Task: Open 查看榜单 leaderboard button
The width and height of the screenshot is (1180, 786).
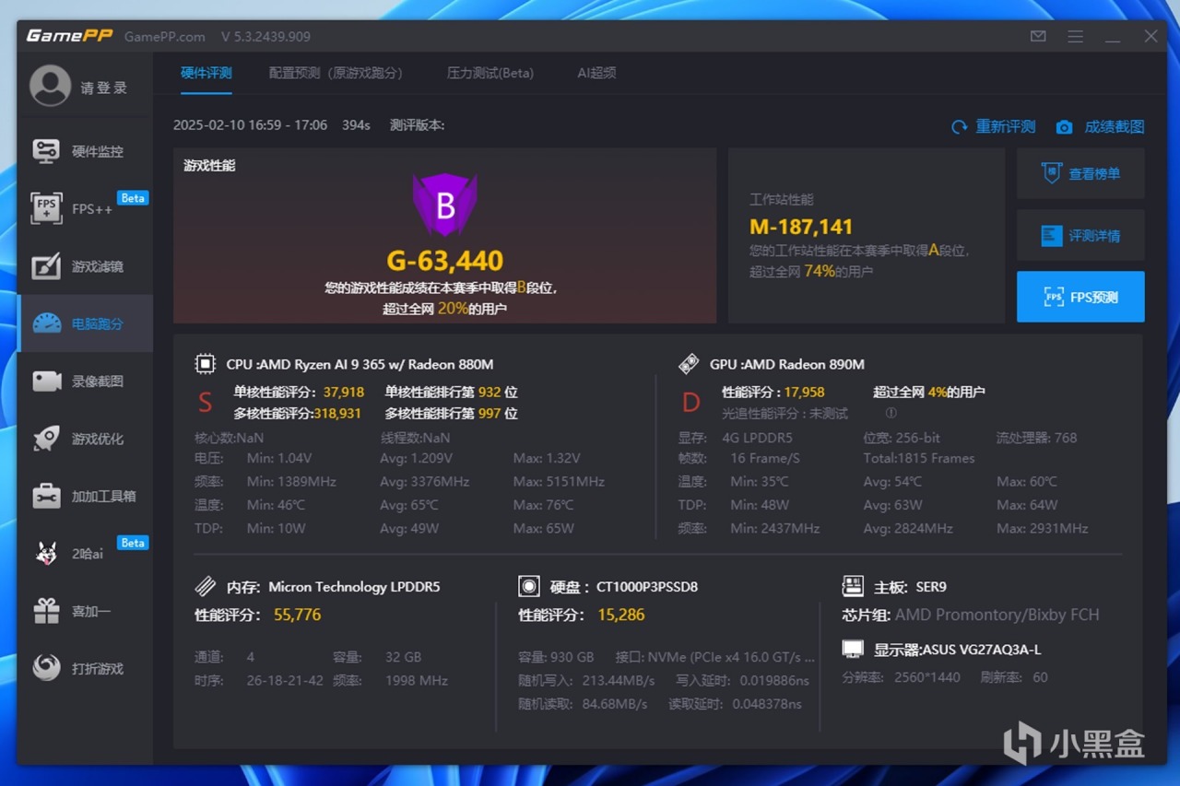Action: (1080, 173)
